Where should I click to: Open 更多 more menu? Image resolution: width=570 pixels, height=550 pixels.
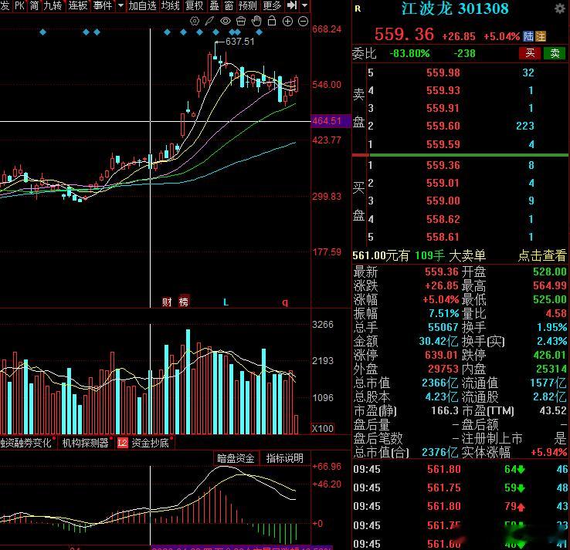point(272,5)
